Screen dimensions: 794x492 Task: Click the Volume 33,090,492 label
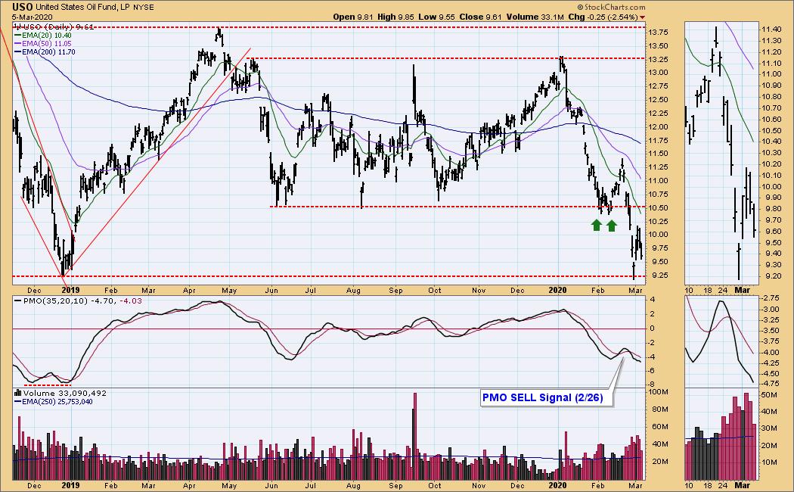coord(64,393)
